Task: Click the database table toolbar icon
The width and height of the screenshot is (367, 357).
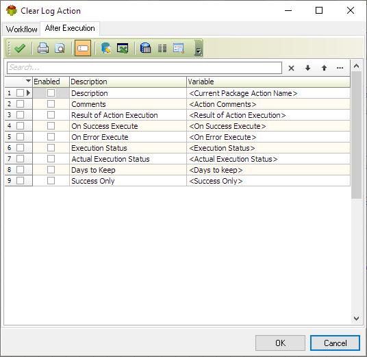Action: (x=145, y=48)
